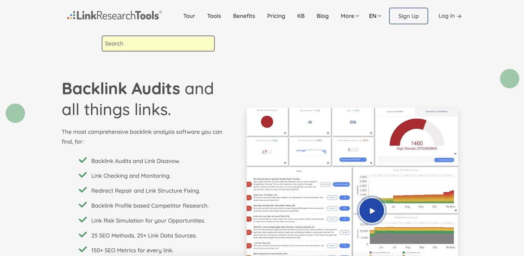Click '25 SEO Methods, 25+ Link Data Sources.' text
The height and width of the screenshot is (256, 524).
coord(144,235)
